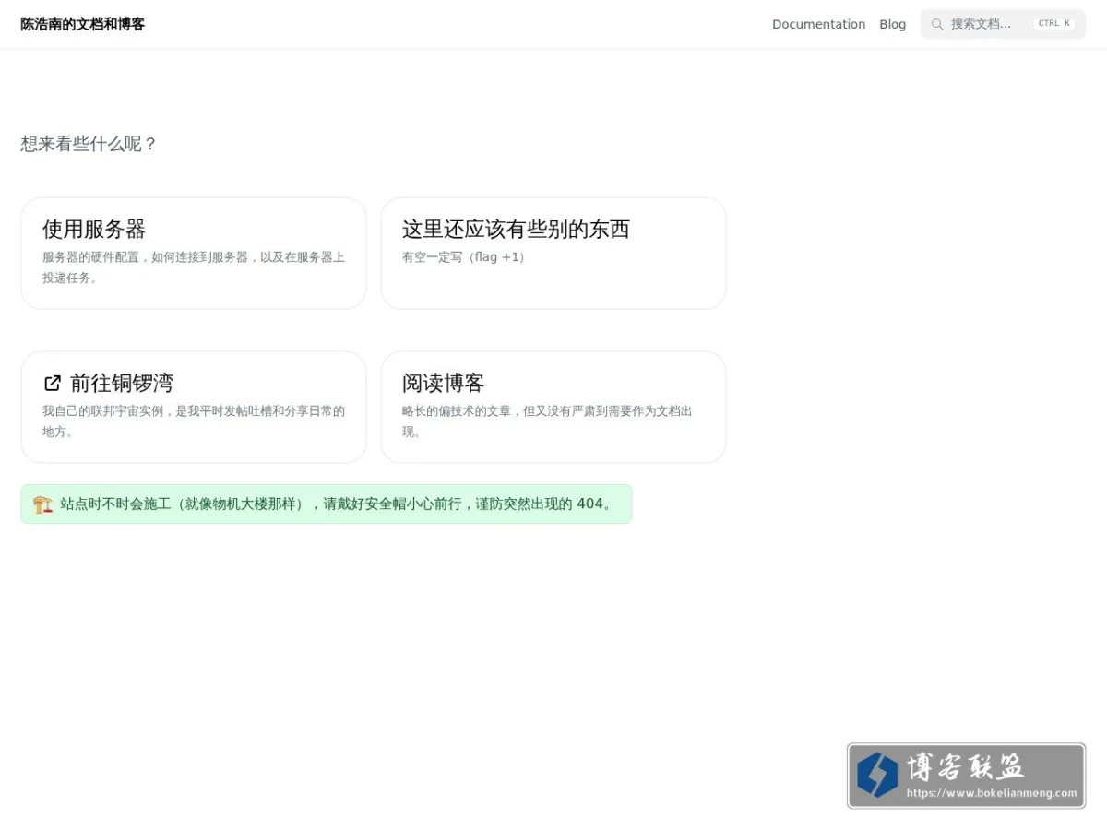This screenshot has width=1107, height=830.
Task: Click the green 站点时不时会施工 notice text
Action: click(x=337, y=504)
